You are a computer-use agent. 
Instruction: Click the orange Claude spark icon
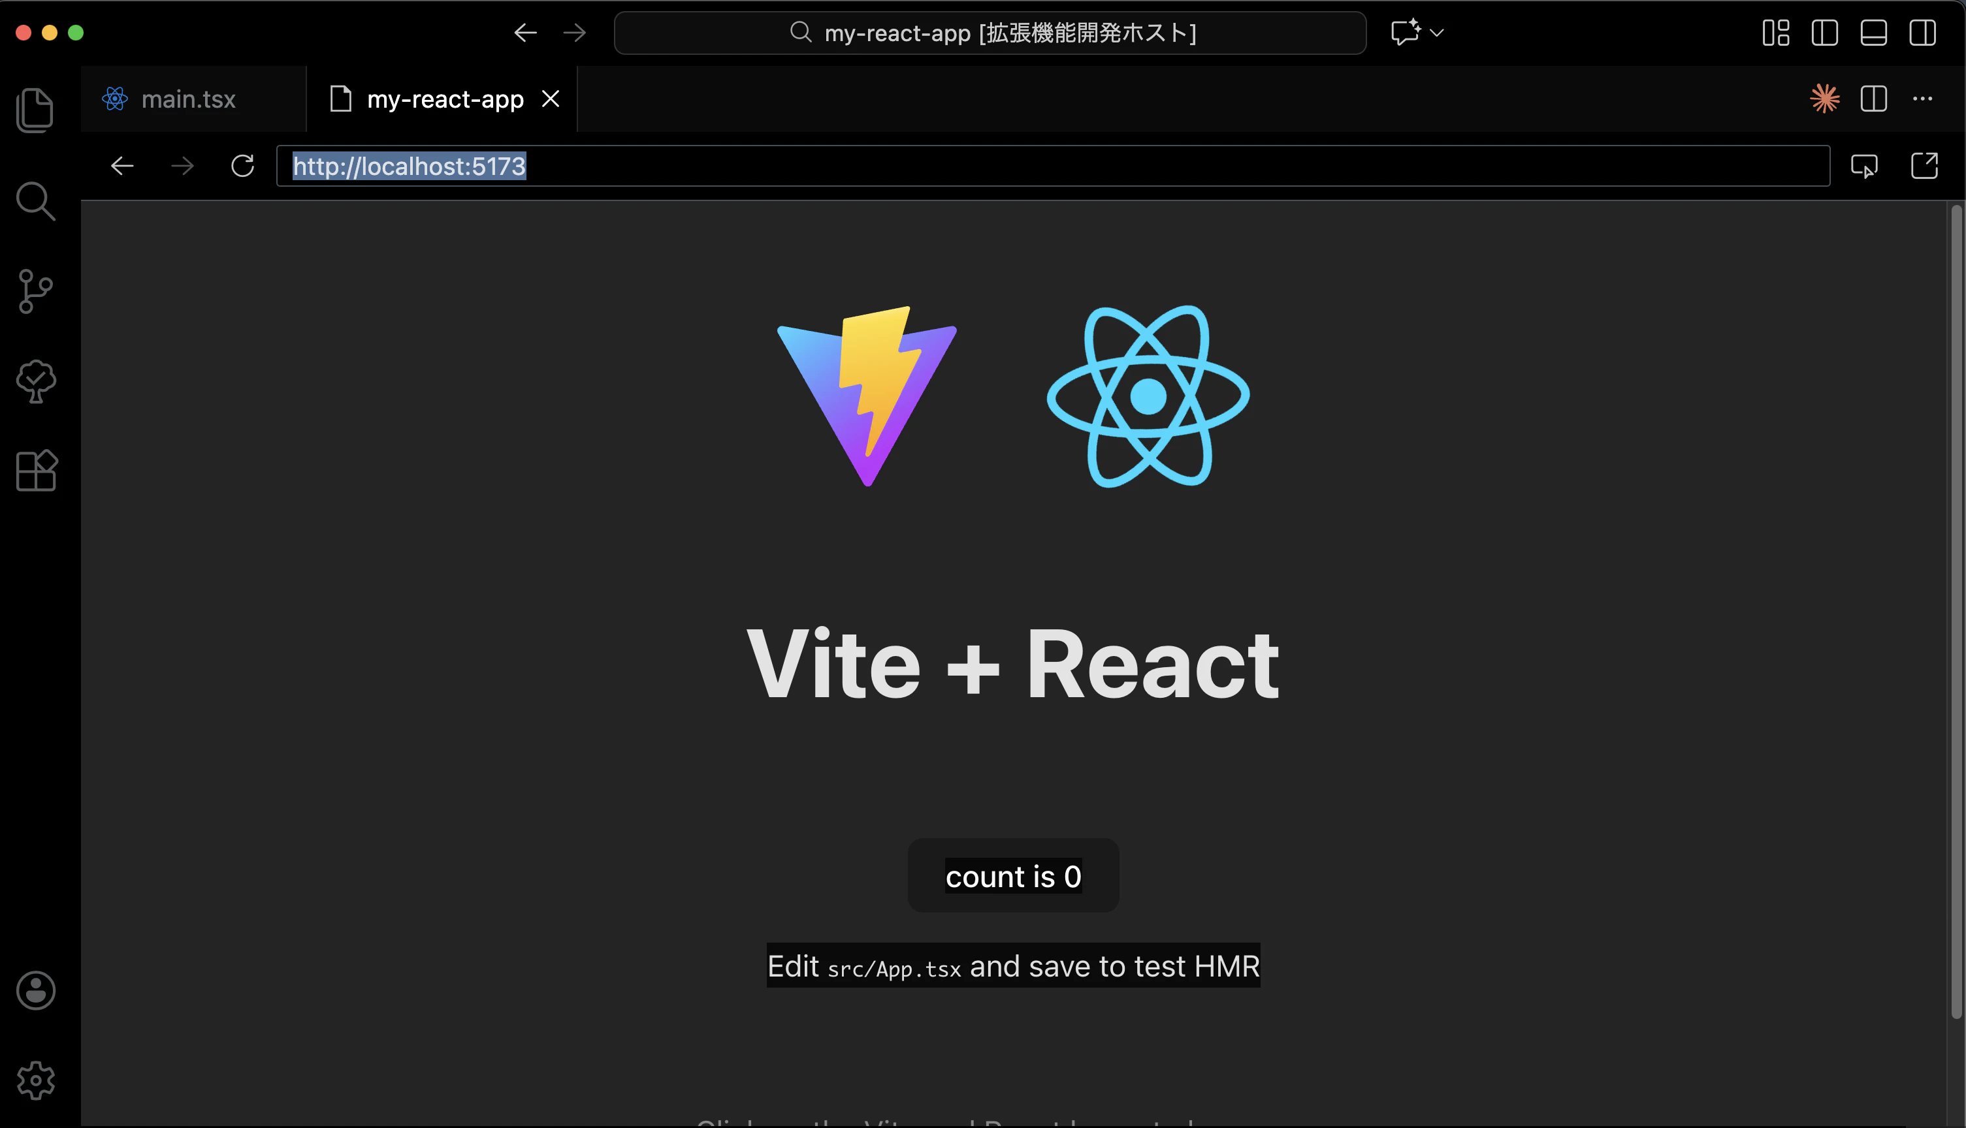tap(1825, 99)
